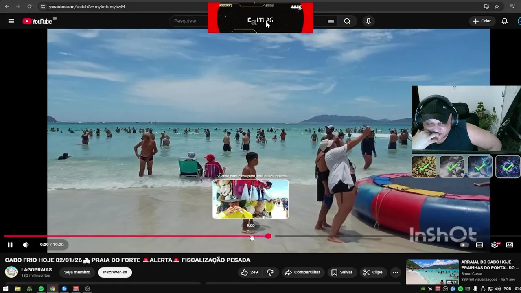Open the LAGOPRAIAS channel avatar
This screenshot has width=521, height=293.
(x=11, y=272)
